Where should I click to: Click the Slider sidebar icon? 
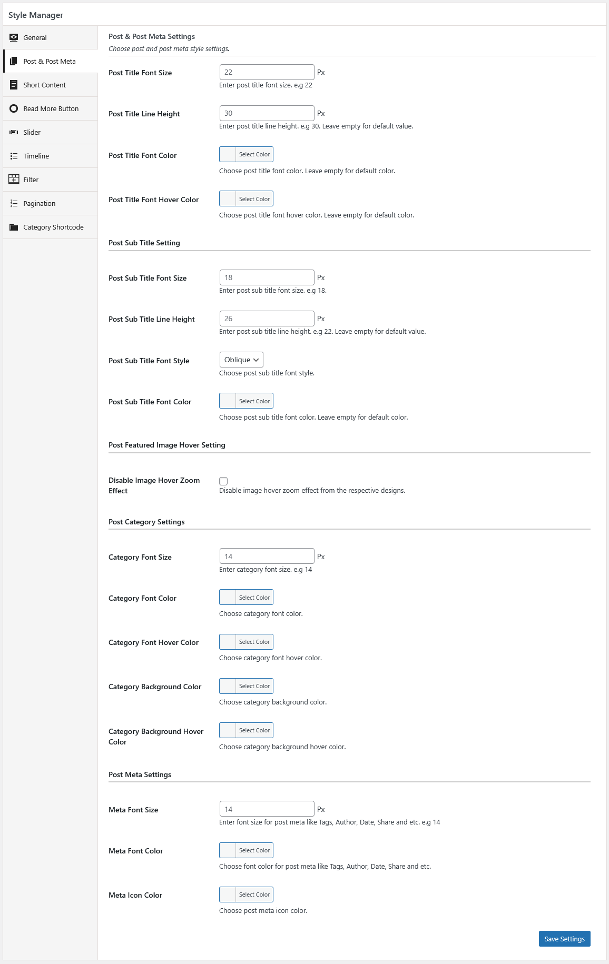click(14, 132)
